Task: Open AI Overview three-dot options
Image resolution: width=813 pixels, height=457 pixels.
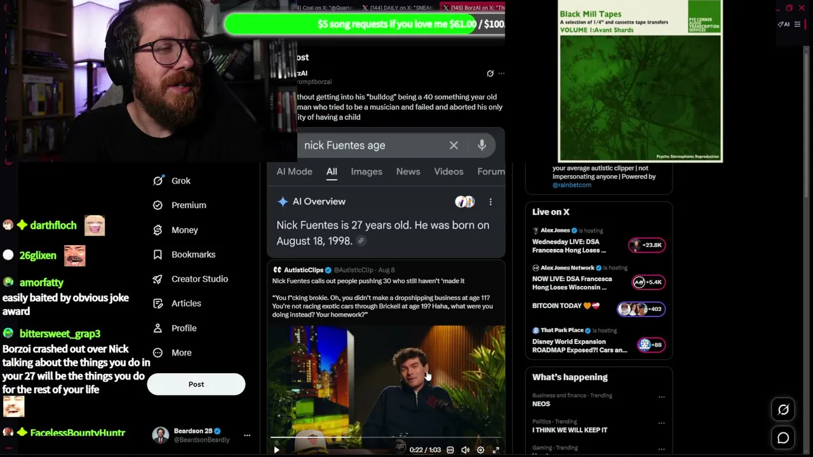Action: point(490,202)
